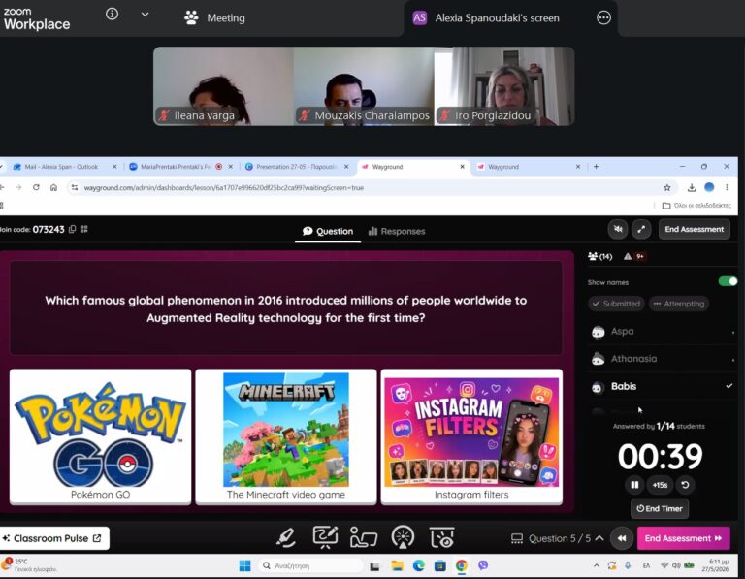Open screen focus eye tool
The height and width of the screenshot is (579, 745).
(442, 537)
